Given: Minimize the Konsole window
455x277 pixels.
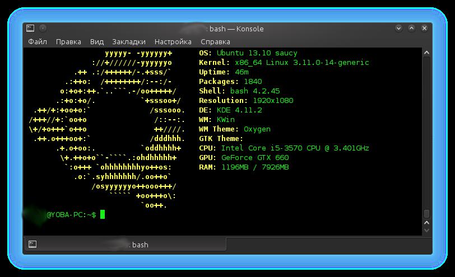Looking at the screenshot, I should 399,28.
